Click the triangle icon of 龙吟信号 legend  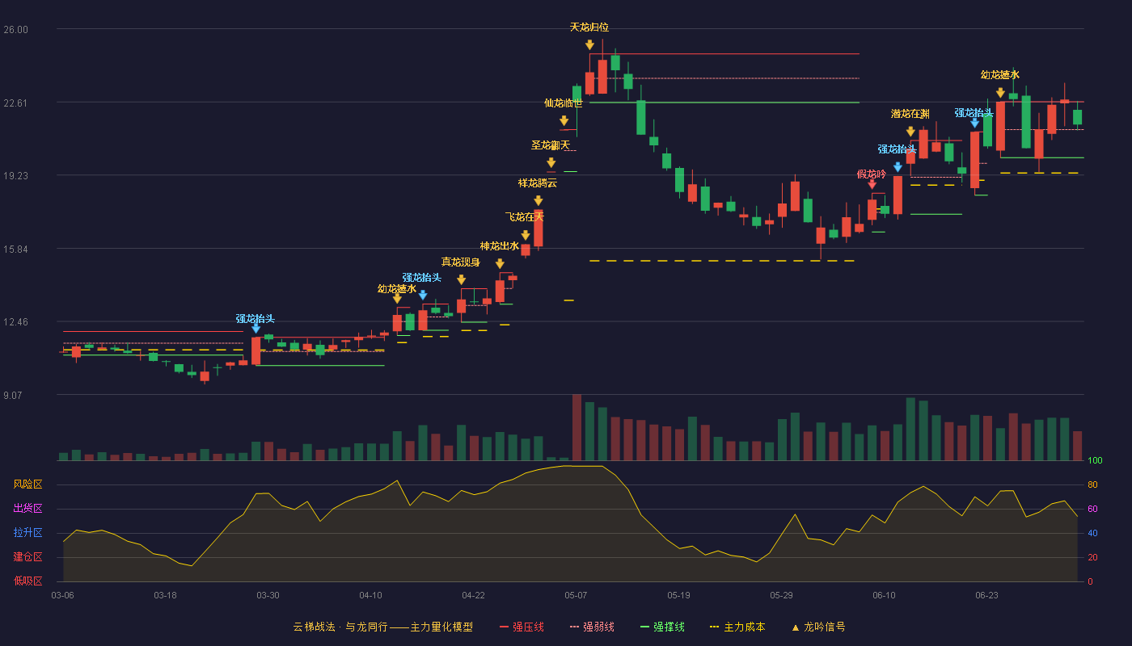pos(795,627)
